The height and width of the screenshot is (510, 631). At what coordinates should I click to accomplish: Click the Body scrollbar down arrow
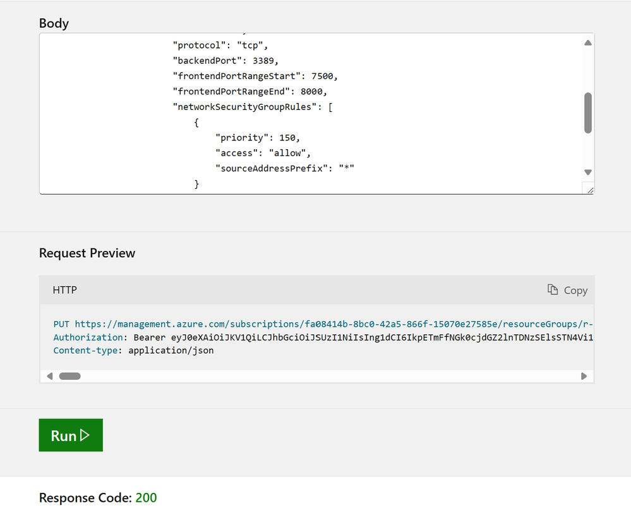pyautogui.click(x=588, y=173)
